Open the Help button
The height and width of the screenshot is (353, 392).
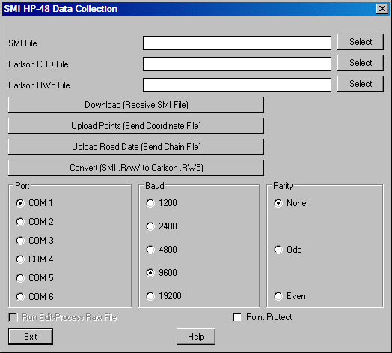click(196, 337)
